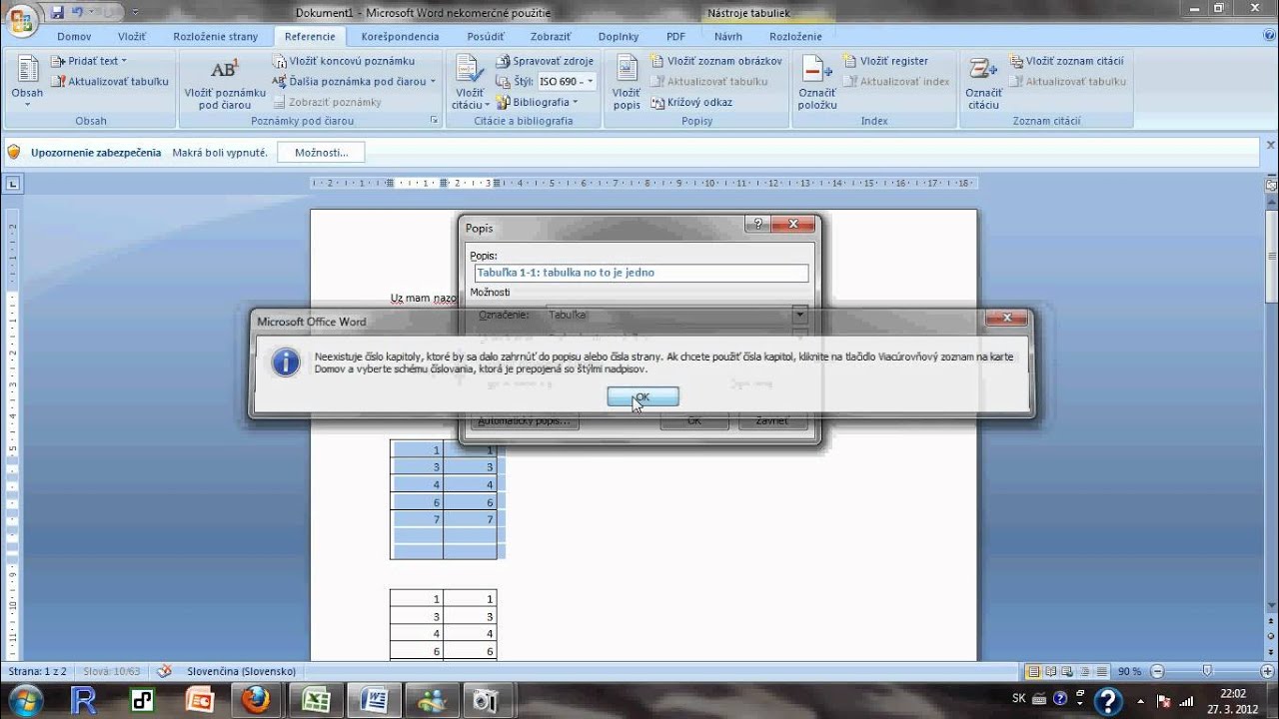Click the zoom slider handle

(1207, 671)
